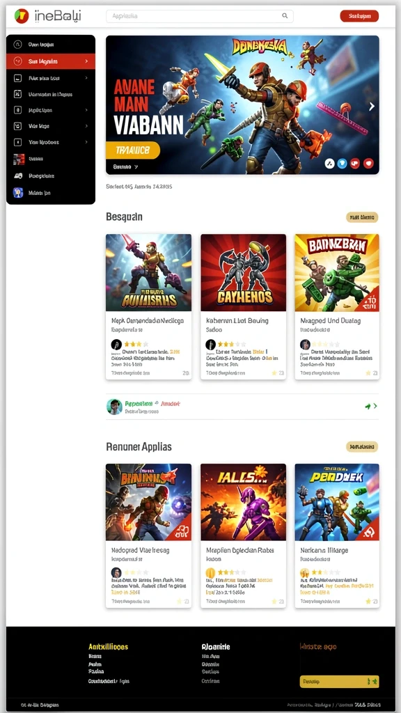This screenshot has width=401, height=713.
Task: Click the yellow pill button beside the Besquain heading
Action: tap(362, 217)
